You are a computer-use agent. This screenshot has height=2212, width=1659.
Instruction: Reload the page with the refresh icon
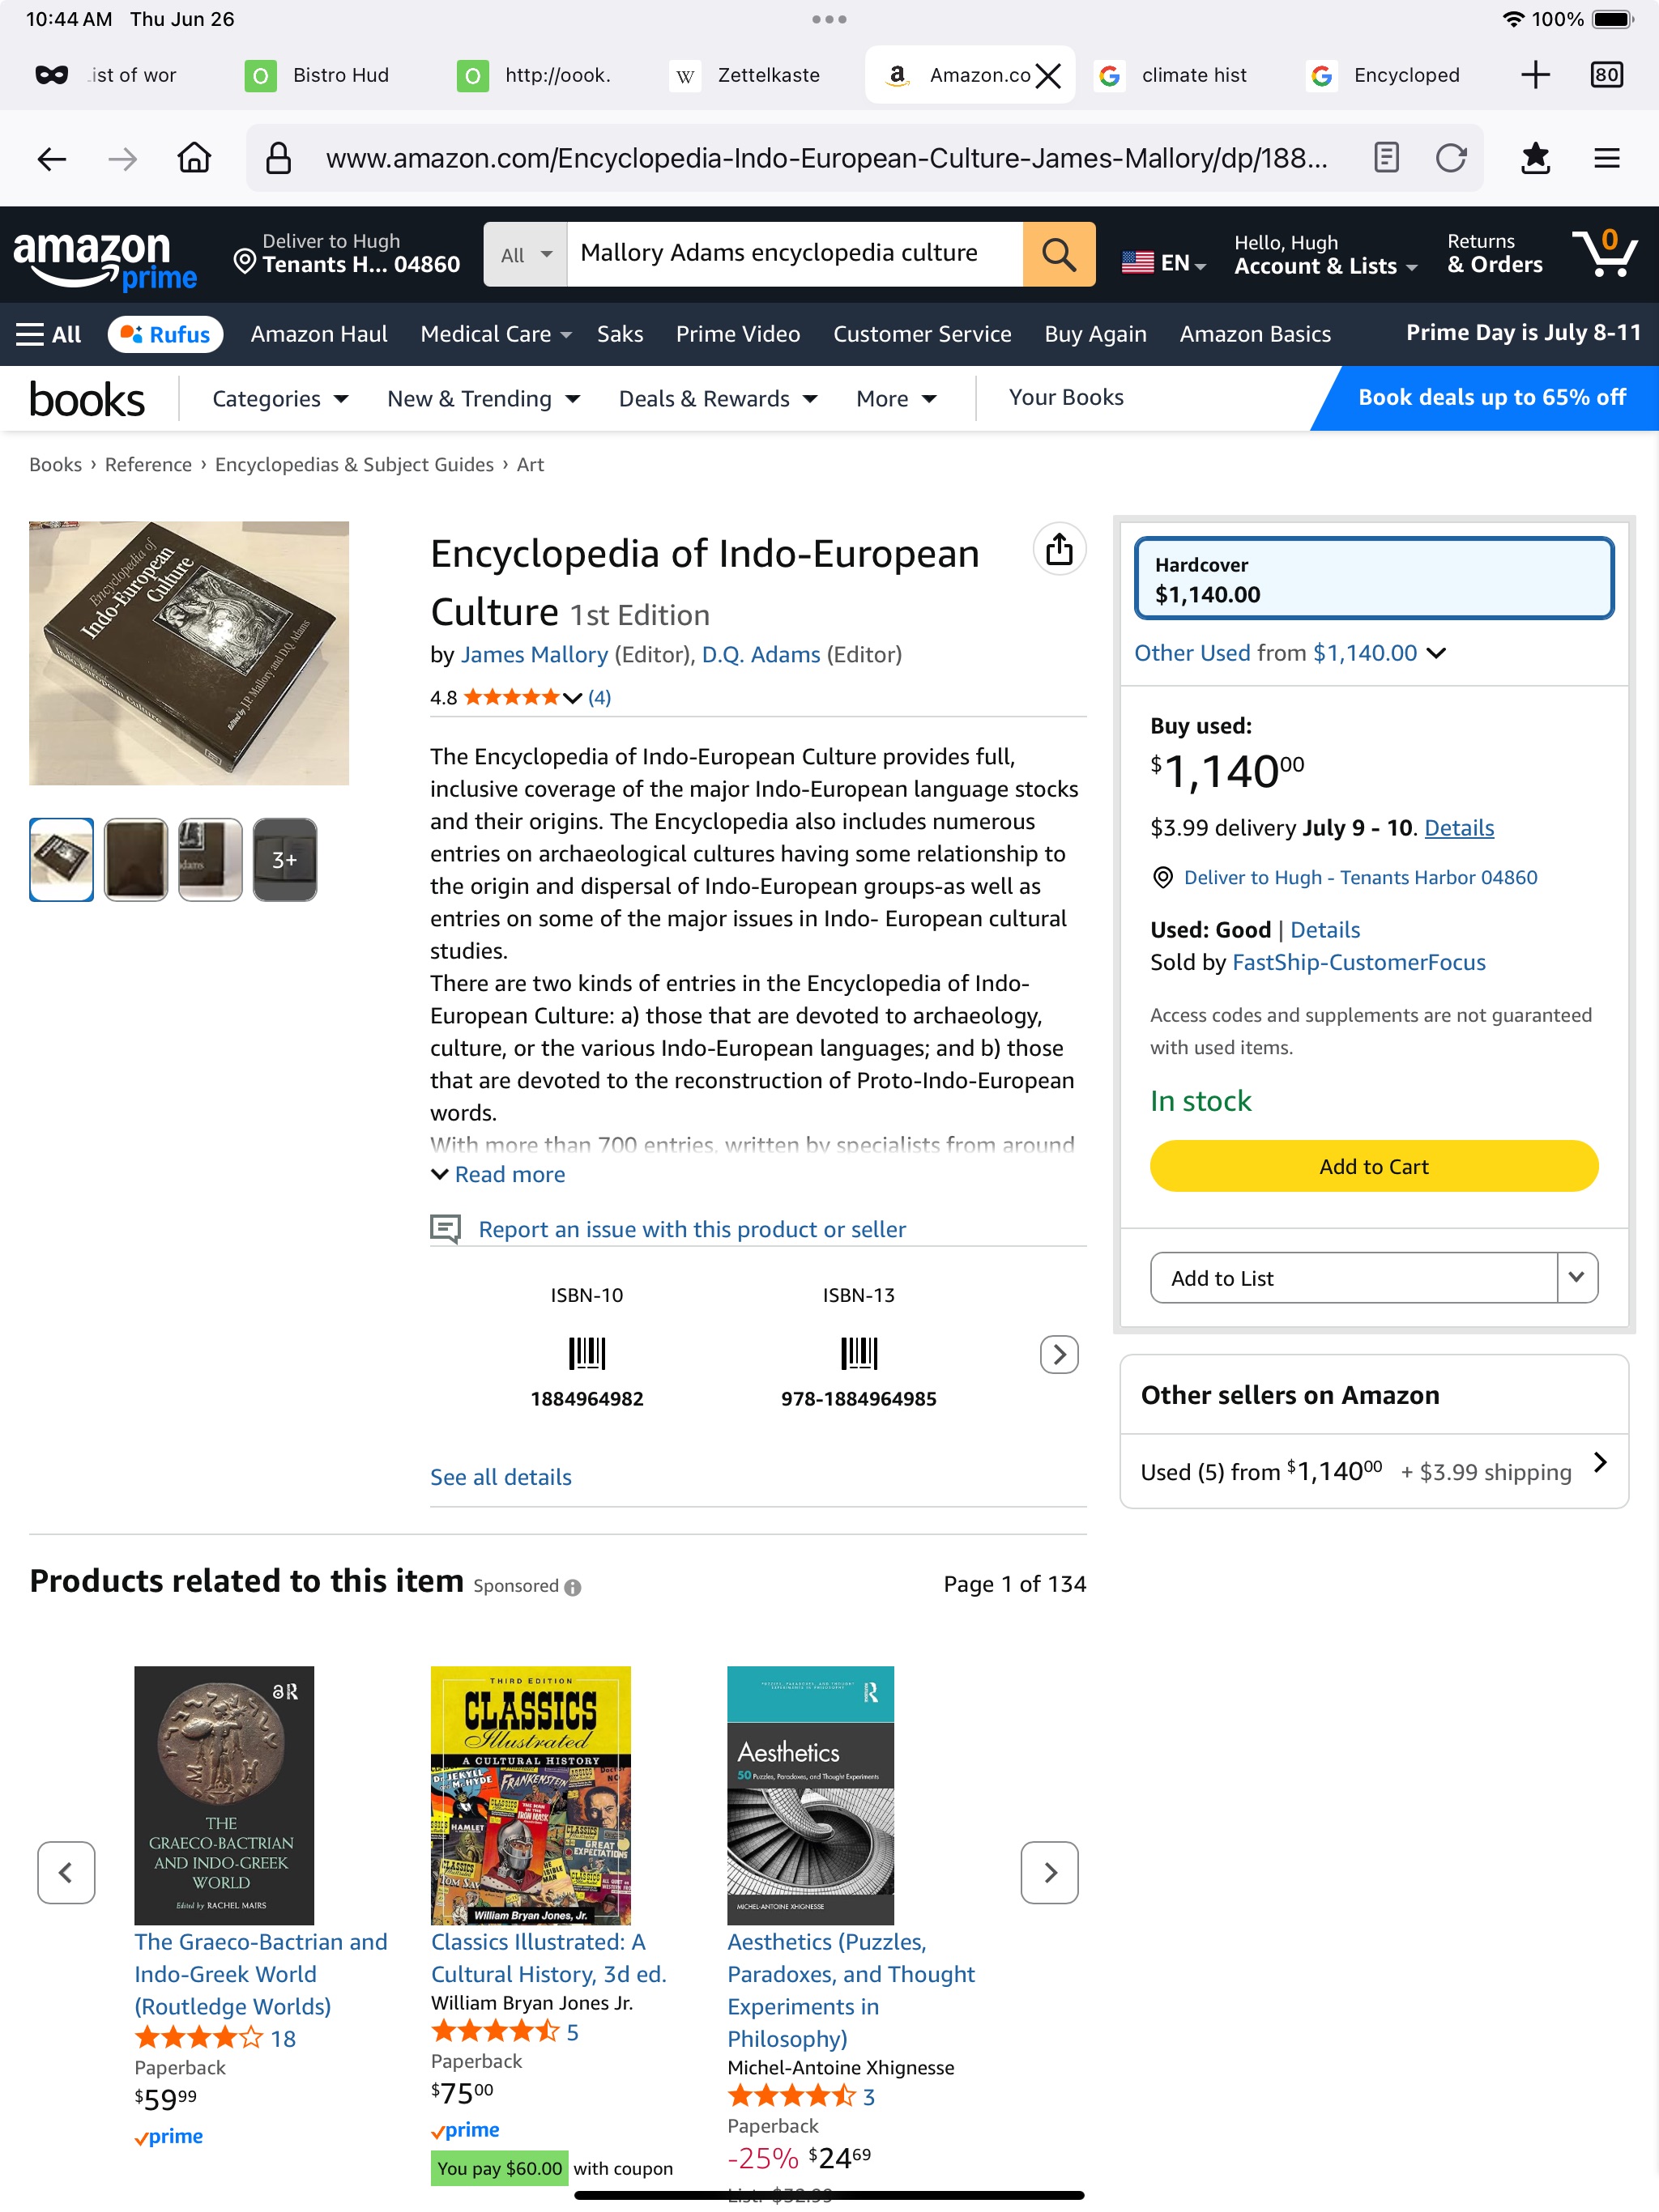[1451, 158]
